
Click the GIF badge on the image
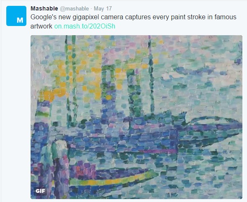tap(40, 191)
